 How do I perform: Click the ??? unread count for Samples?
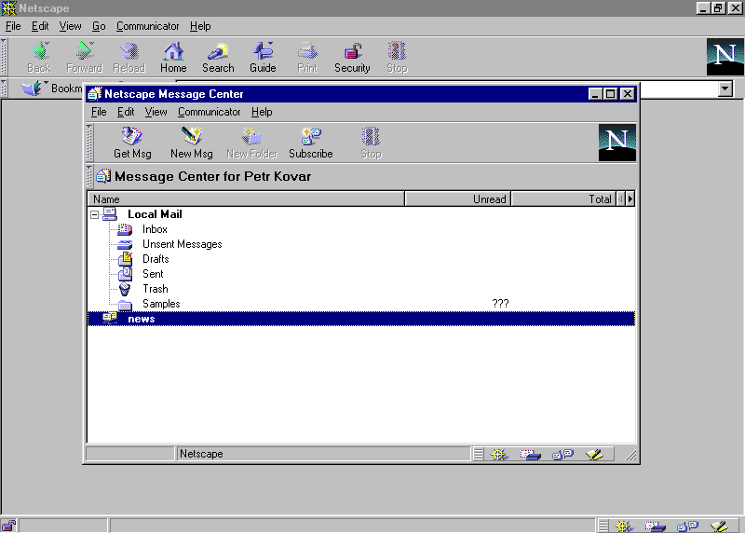(x=500, y=304)
